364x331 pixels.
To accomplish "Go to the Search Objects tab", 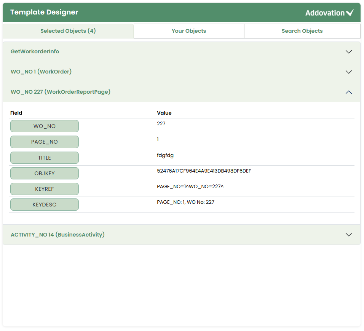I will (x=302, y=31).
